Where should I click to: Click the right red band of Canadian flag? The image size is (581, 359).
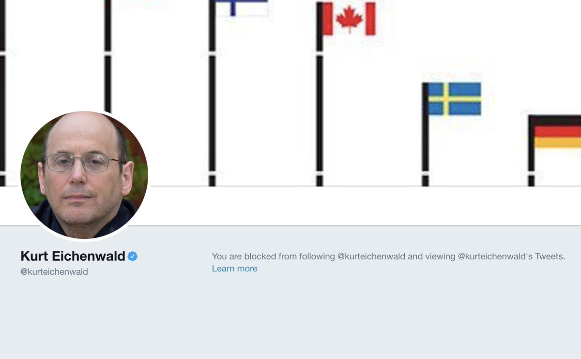pyautogui.click(x=370, y=19)
